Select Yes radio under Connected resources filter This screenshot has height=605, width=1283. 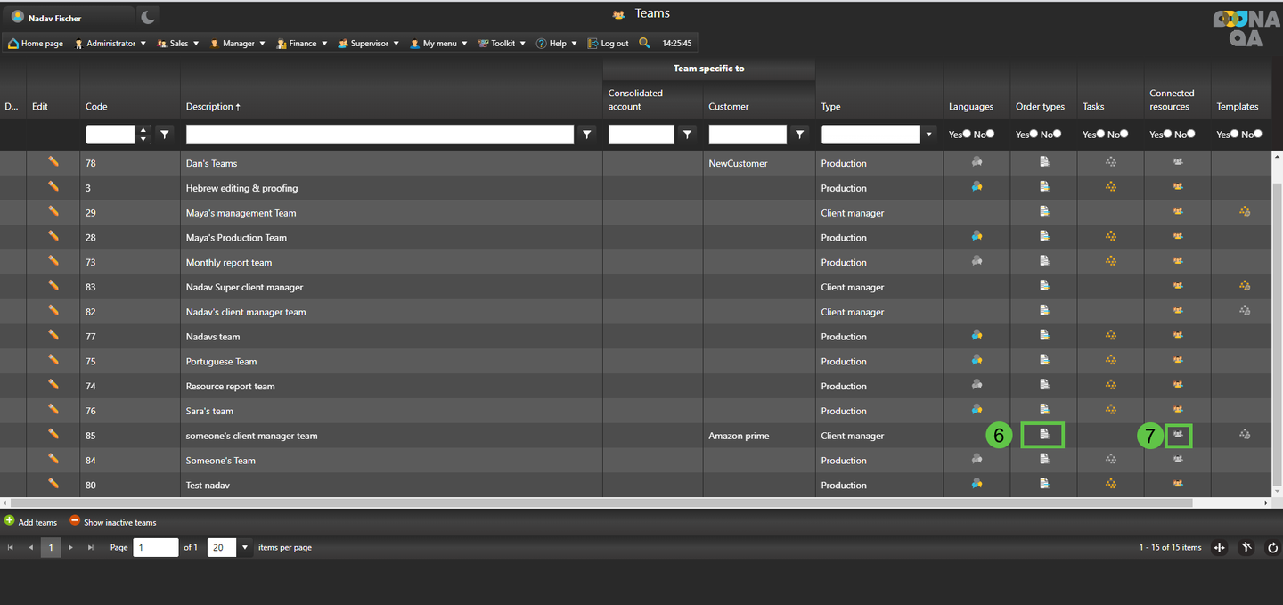pyautogui.click(x=1167, y=134)
